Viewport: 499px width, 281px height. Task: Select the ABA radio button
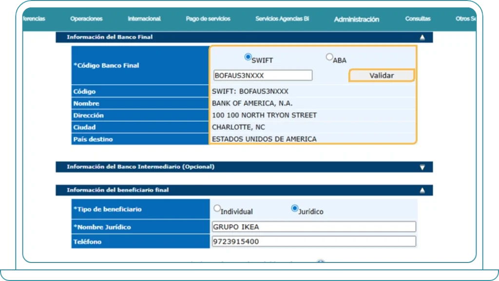(x=329, y=56)
